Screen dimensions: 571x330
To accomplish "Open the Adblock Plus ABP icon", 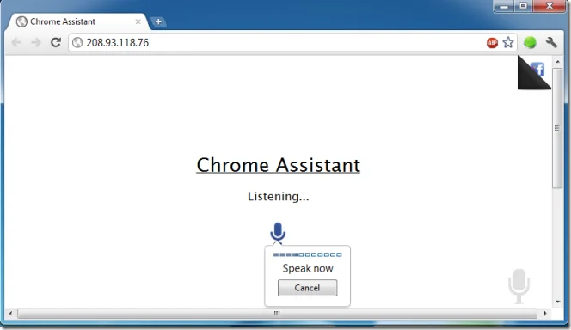I will coord(492,43).
